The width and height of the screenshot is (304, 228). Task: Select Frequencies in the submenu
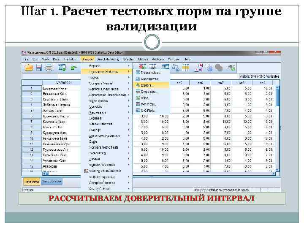(151, 73)
